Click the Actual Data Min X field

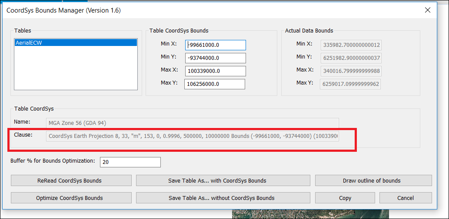(351, 45)
